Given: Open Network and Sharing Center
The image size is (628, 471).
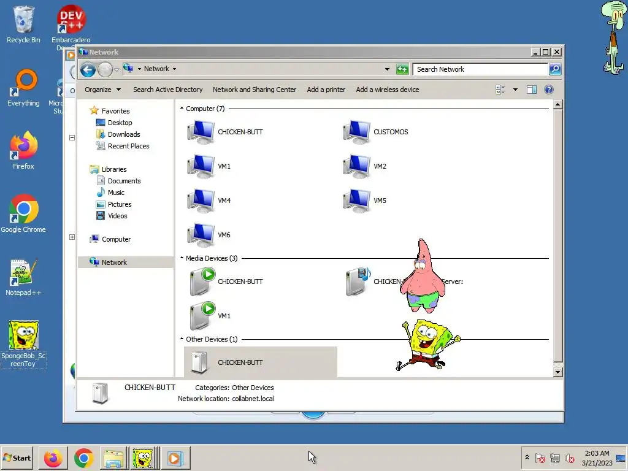Looking at the screenshot, I should click(x=255, y=90).
